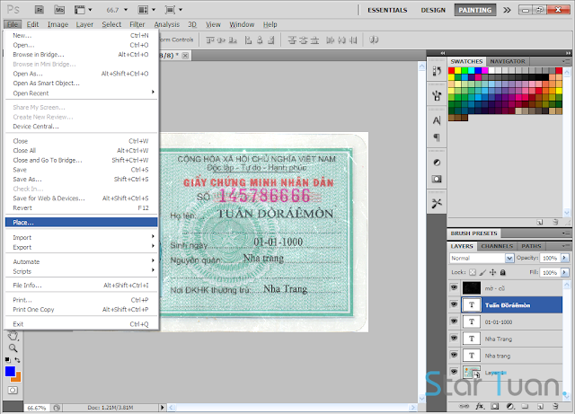Toggle lock position
The image size is (575, 414).
pos(493,272)
